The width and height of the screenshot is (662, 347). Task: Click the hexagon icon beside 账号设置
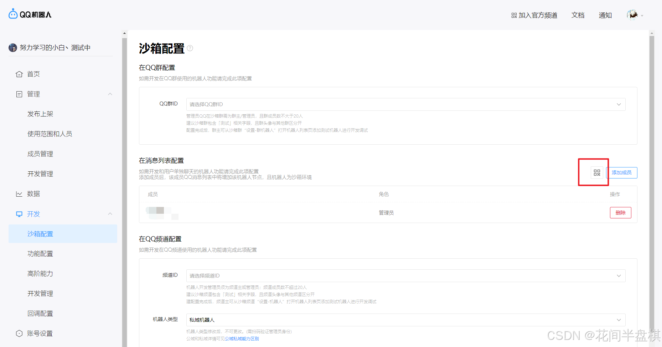click(x=19, y=333)
